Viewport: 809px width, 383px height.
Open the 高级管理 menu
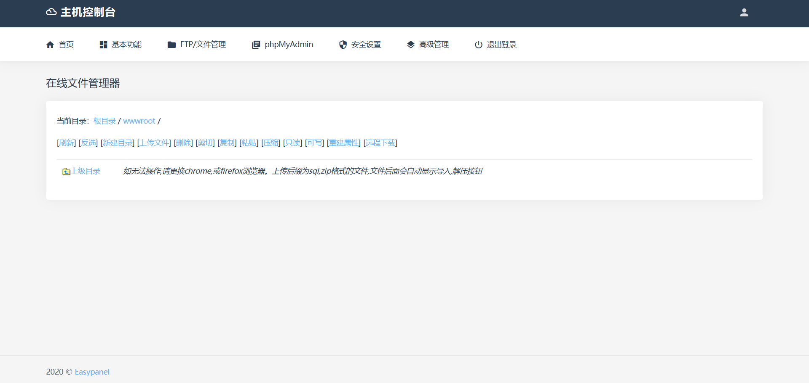tap(434, 45)
